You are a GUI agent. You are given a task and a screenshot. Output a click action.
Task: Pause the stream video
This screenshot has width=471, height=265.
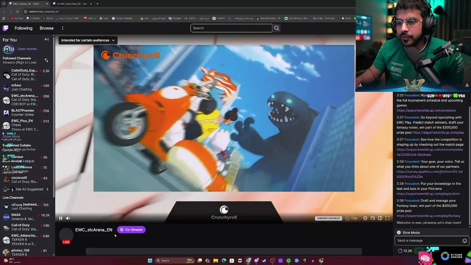tap(61, 218)
